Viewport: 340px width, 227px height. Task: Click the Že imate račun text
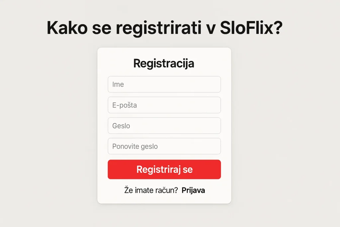click(x=151, y=190)
